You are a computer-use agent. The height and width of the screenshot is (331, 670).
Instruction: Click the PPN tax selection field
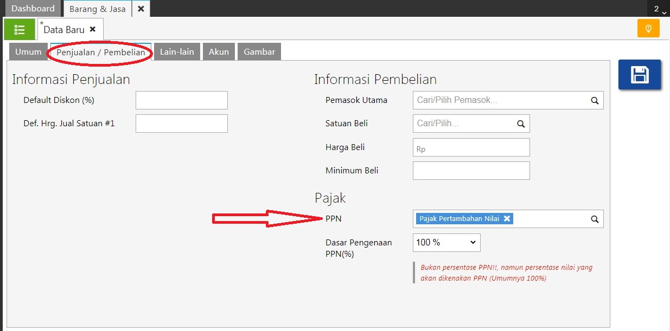coord(508,219)
